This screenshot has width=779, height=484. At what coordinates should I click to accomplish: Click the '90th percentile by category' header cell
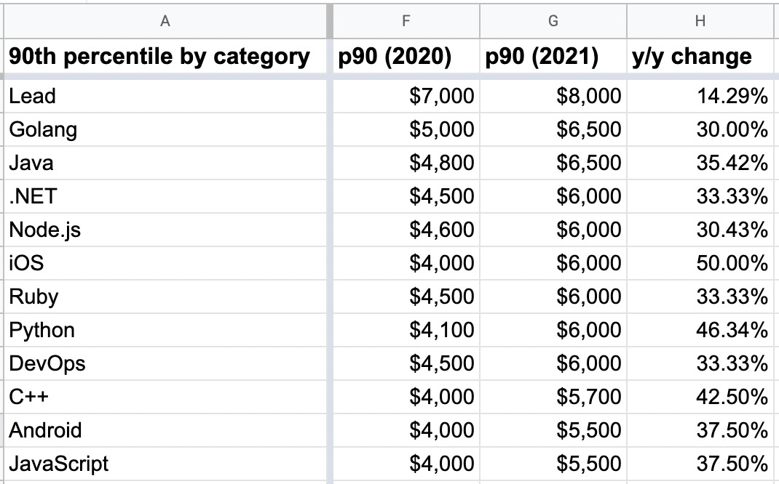click(x=160, y=56)
